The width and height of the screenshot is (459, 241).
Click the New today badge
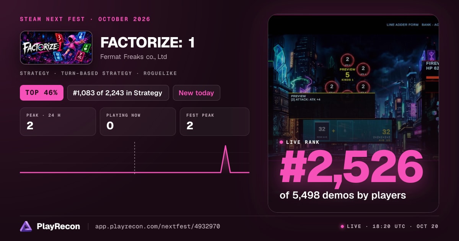(197, 93)
